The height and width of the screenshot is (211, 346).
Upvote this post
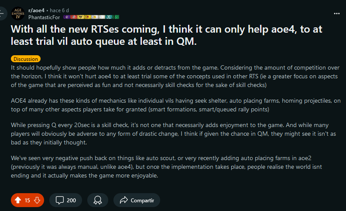(18, 200)
